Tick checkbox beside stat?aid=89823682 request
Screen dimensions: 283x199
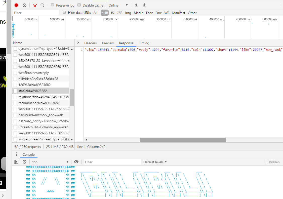pos(15,91)
